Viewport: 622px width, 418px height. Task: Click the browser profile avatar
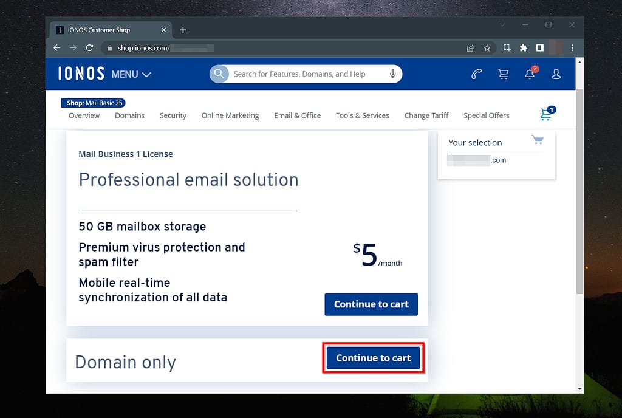pos(556,48)
